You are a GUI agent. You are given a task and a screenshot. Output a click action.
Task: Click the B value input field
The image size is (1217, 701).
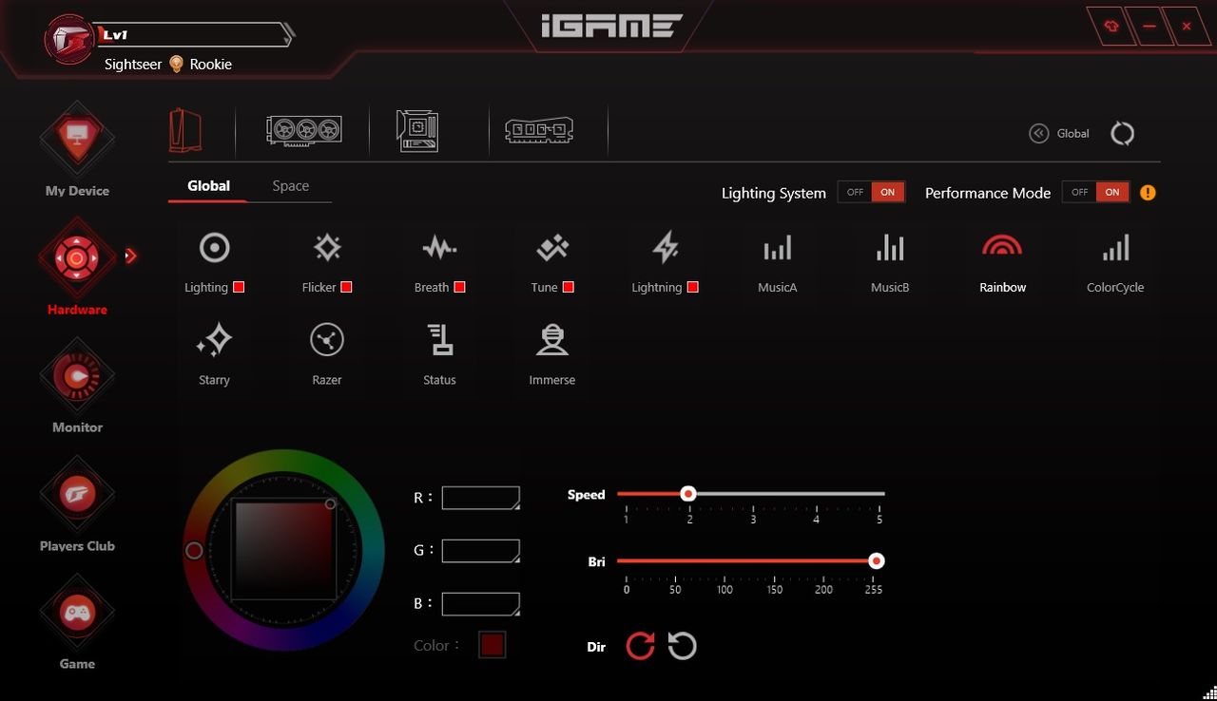(481, 604)
